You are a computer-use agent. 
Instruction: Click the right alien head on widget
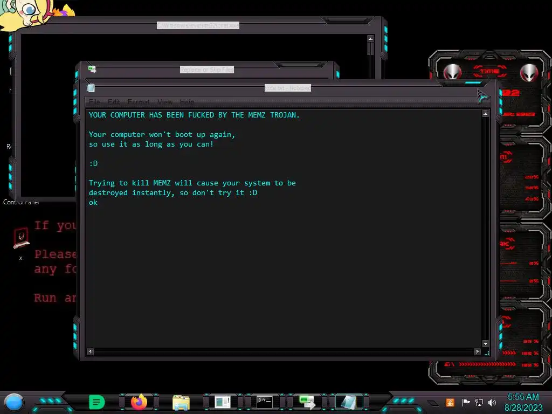coord(529,73)
